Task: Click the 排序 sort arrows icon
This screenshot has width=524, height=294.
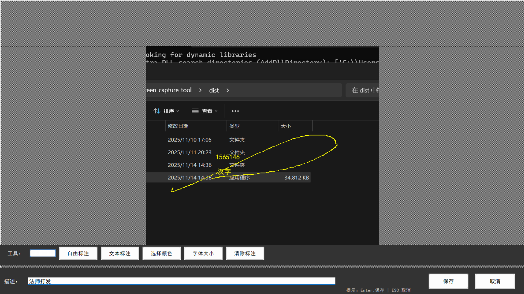Action: click(x=157, y=111)
